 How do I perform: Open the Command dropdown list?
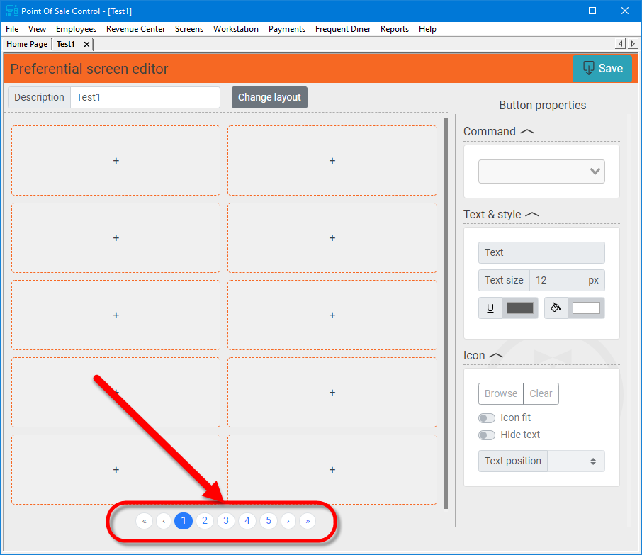[x=541, y=172]
